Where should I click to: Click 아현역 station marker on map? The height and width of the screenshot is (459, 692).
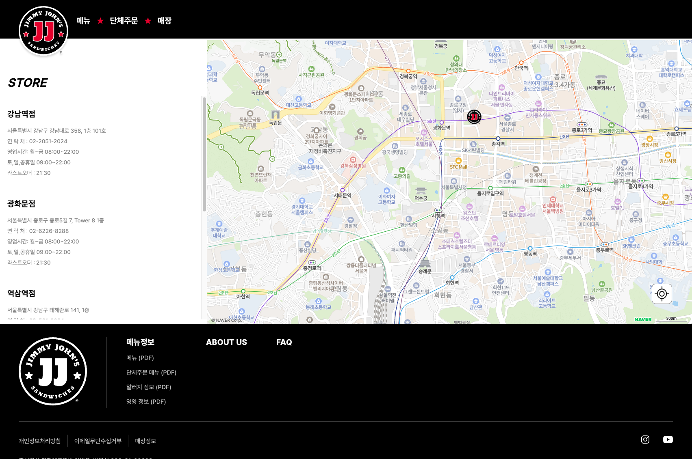(x=243, y=291)
